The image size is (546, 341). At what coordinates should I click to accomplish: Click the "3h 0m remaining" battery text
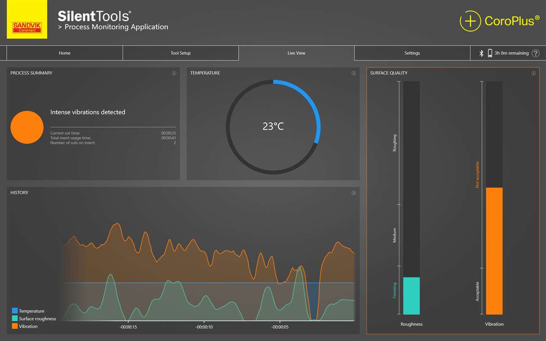[x=511, y=53]
